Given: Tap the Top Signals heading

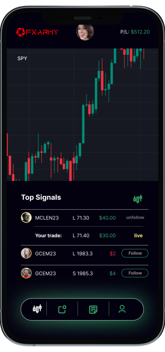Looking at the screenshot, I should click(41, 197).
